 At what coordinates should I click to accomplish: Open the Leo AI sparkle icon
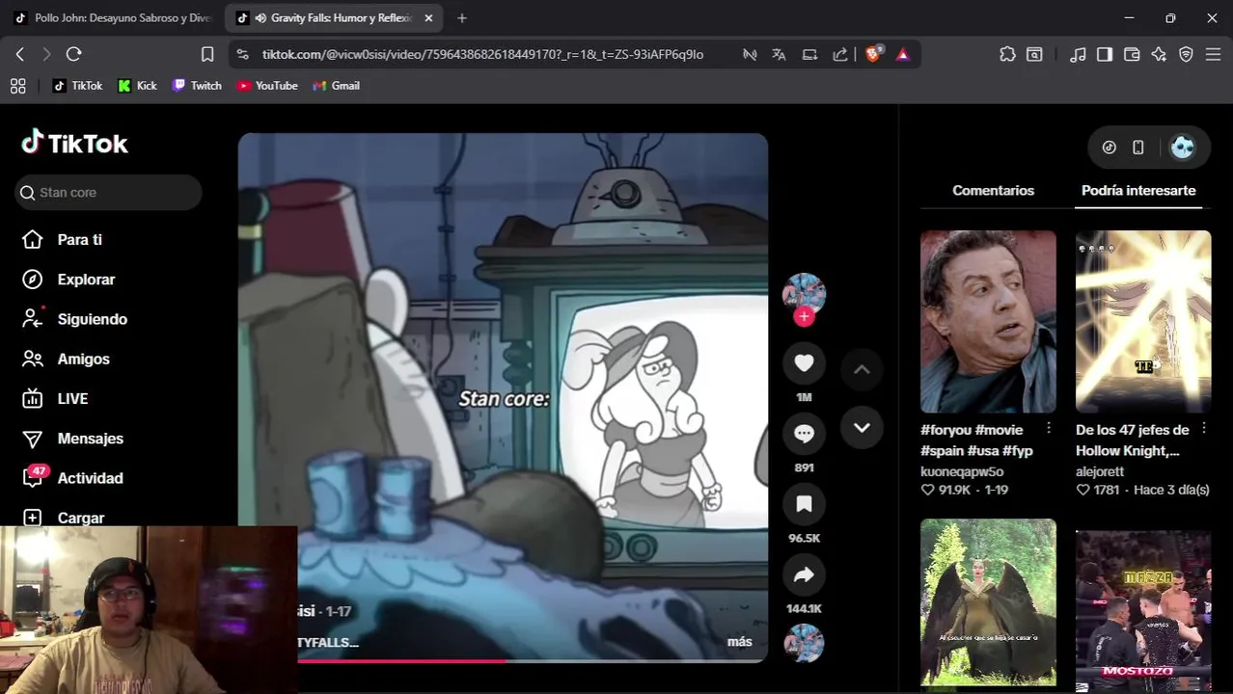[x=1159, y=55]
